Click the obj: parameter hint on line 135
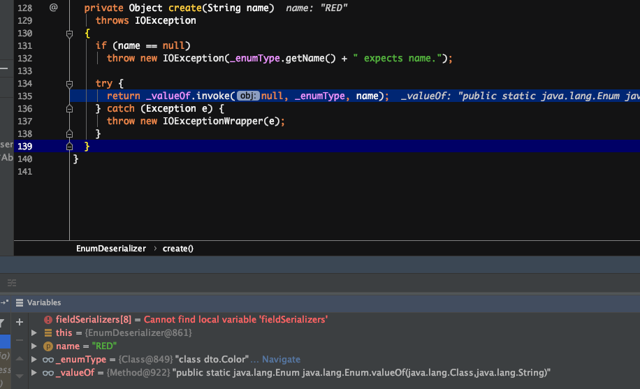Image resolution: width=640 pixels, height=389 pixels. [x=248, y=96]
